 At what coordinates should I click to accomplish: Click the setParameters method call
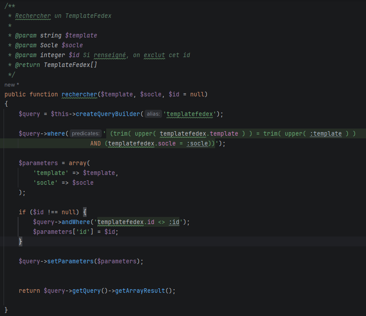71,261
